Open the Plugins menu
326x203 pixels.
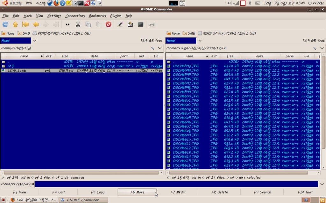tap(116, 16)
